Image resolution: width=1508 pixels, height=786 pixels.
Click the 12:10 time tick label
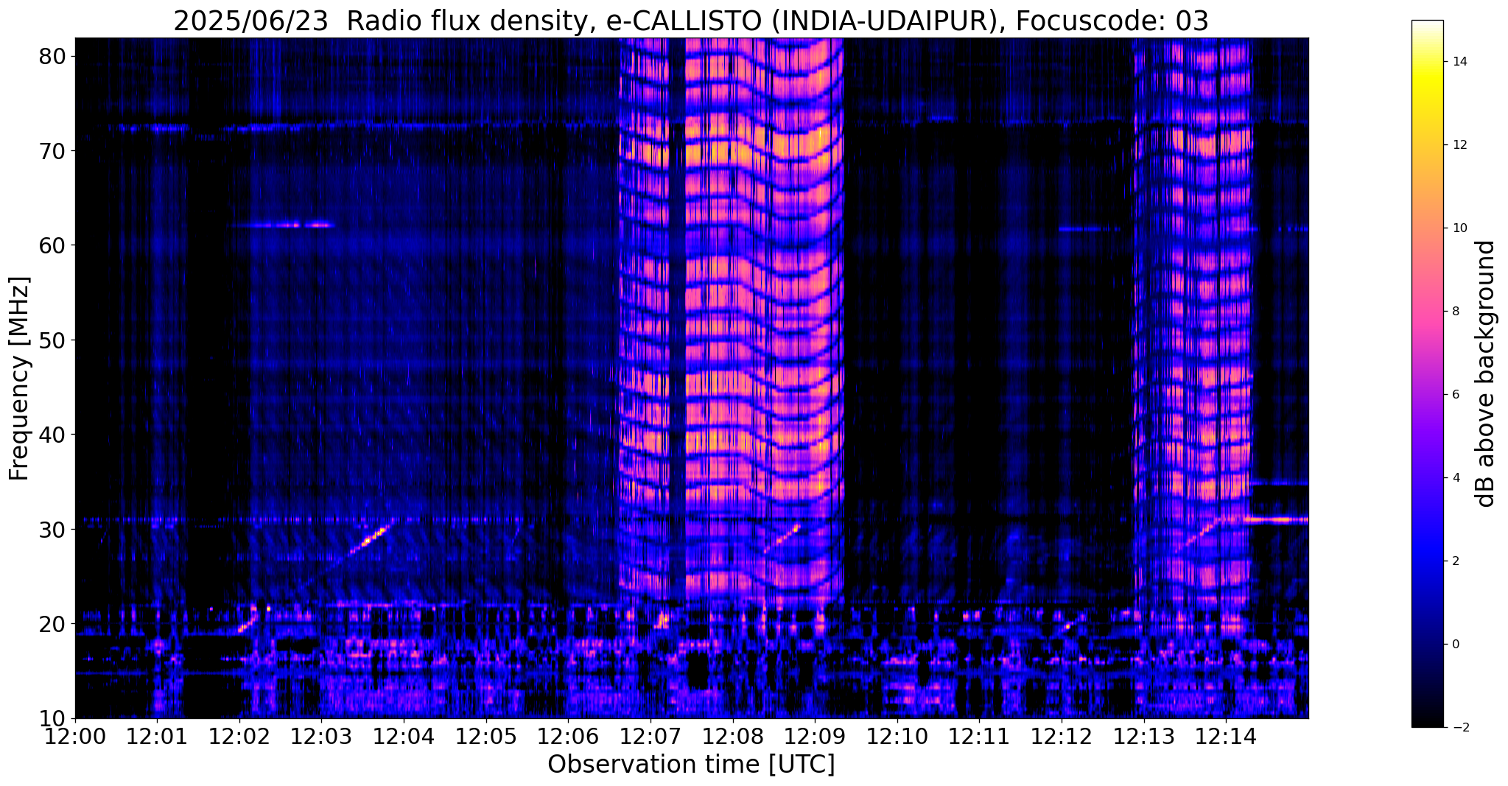tap(897, 737)
